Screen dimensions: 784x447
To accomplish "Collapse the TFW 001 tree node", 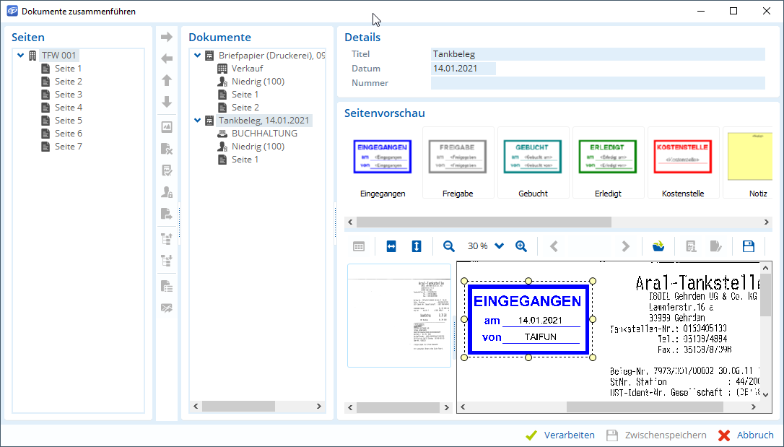I will (x=20, y=56).
